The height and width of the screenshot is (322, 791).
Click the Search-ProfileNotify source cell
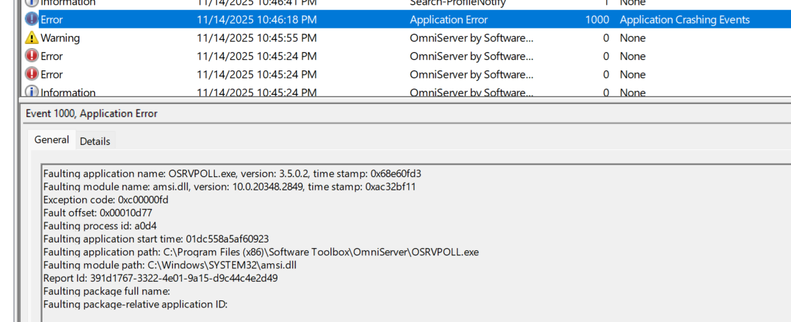click(458, 3)
